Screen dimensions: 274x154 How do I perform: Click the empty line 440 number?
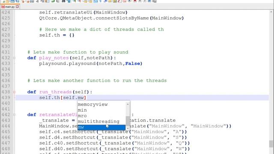[x=6, y=103]
